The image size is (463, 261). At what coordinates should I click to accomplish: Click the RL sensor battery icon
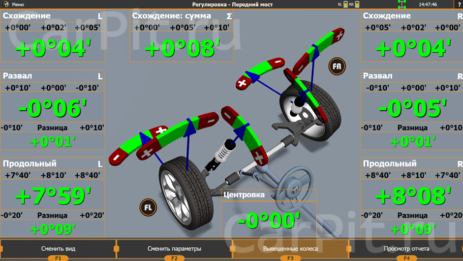click(345, 4)
